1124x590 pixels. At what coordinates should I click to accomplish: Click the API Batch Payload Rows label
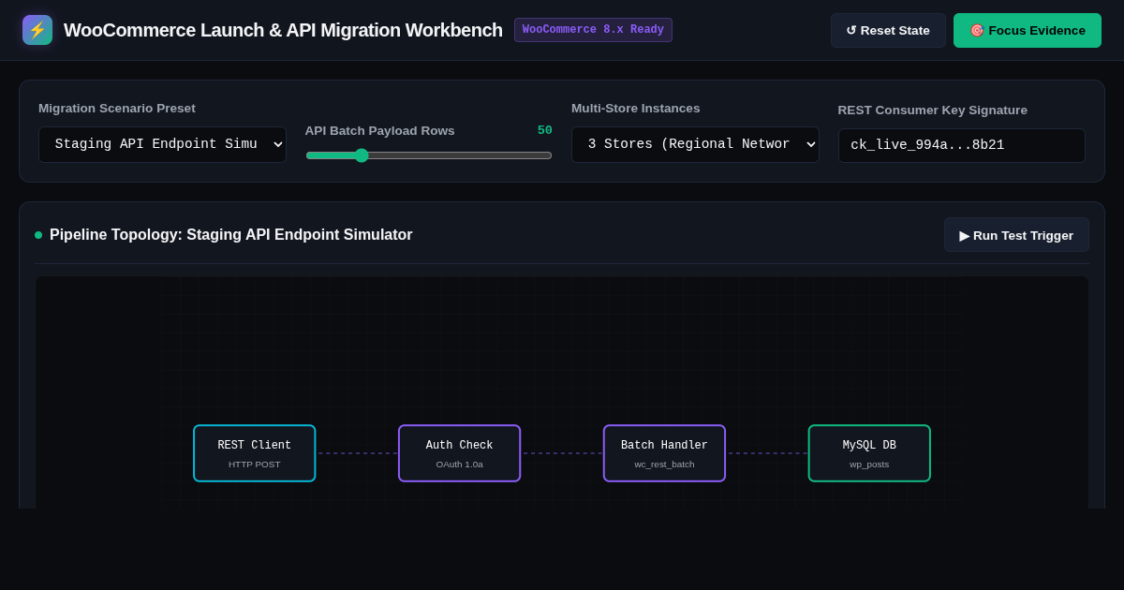click(x=379, y=130)
